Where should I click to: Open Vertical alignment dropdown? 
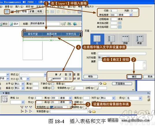[x=23, y=88]
